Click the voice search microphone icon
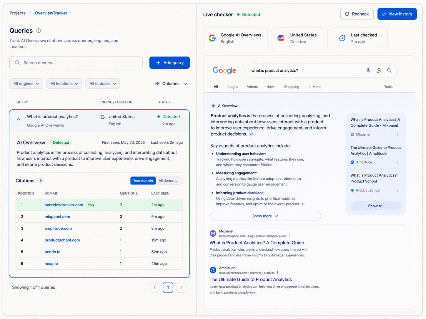The width and height of the screenshot is (426, 319). pos(368,70)
